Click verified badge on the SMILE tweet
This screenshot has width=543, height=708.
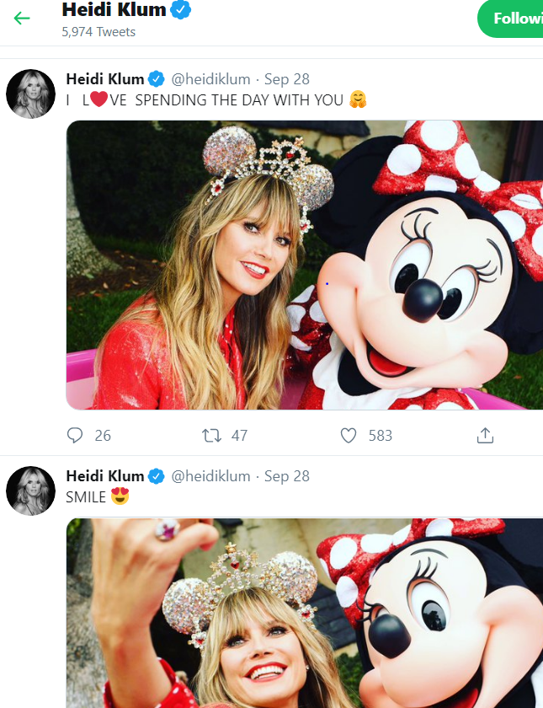point(157,476)
